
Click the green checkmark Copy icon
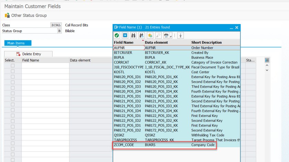(117, 35)
